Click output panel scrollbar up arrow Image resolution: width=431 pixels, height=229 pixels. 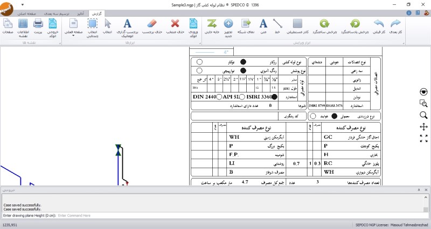coord(426,197)
